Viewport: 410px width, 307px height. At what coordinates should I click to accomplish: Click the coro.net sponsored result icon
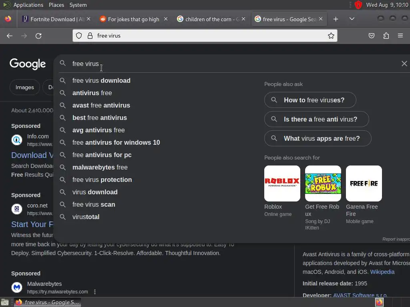point(17,209)
